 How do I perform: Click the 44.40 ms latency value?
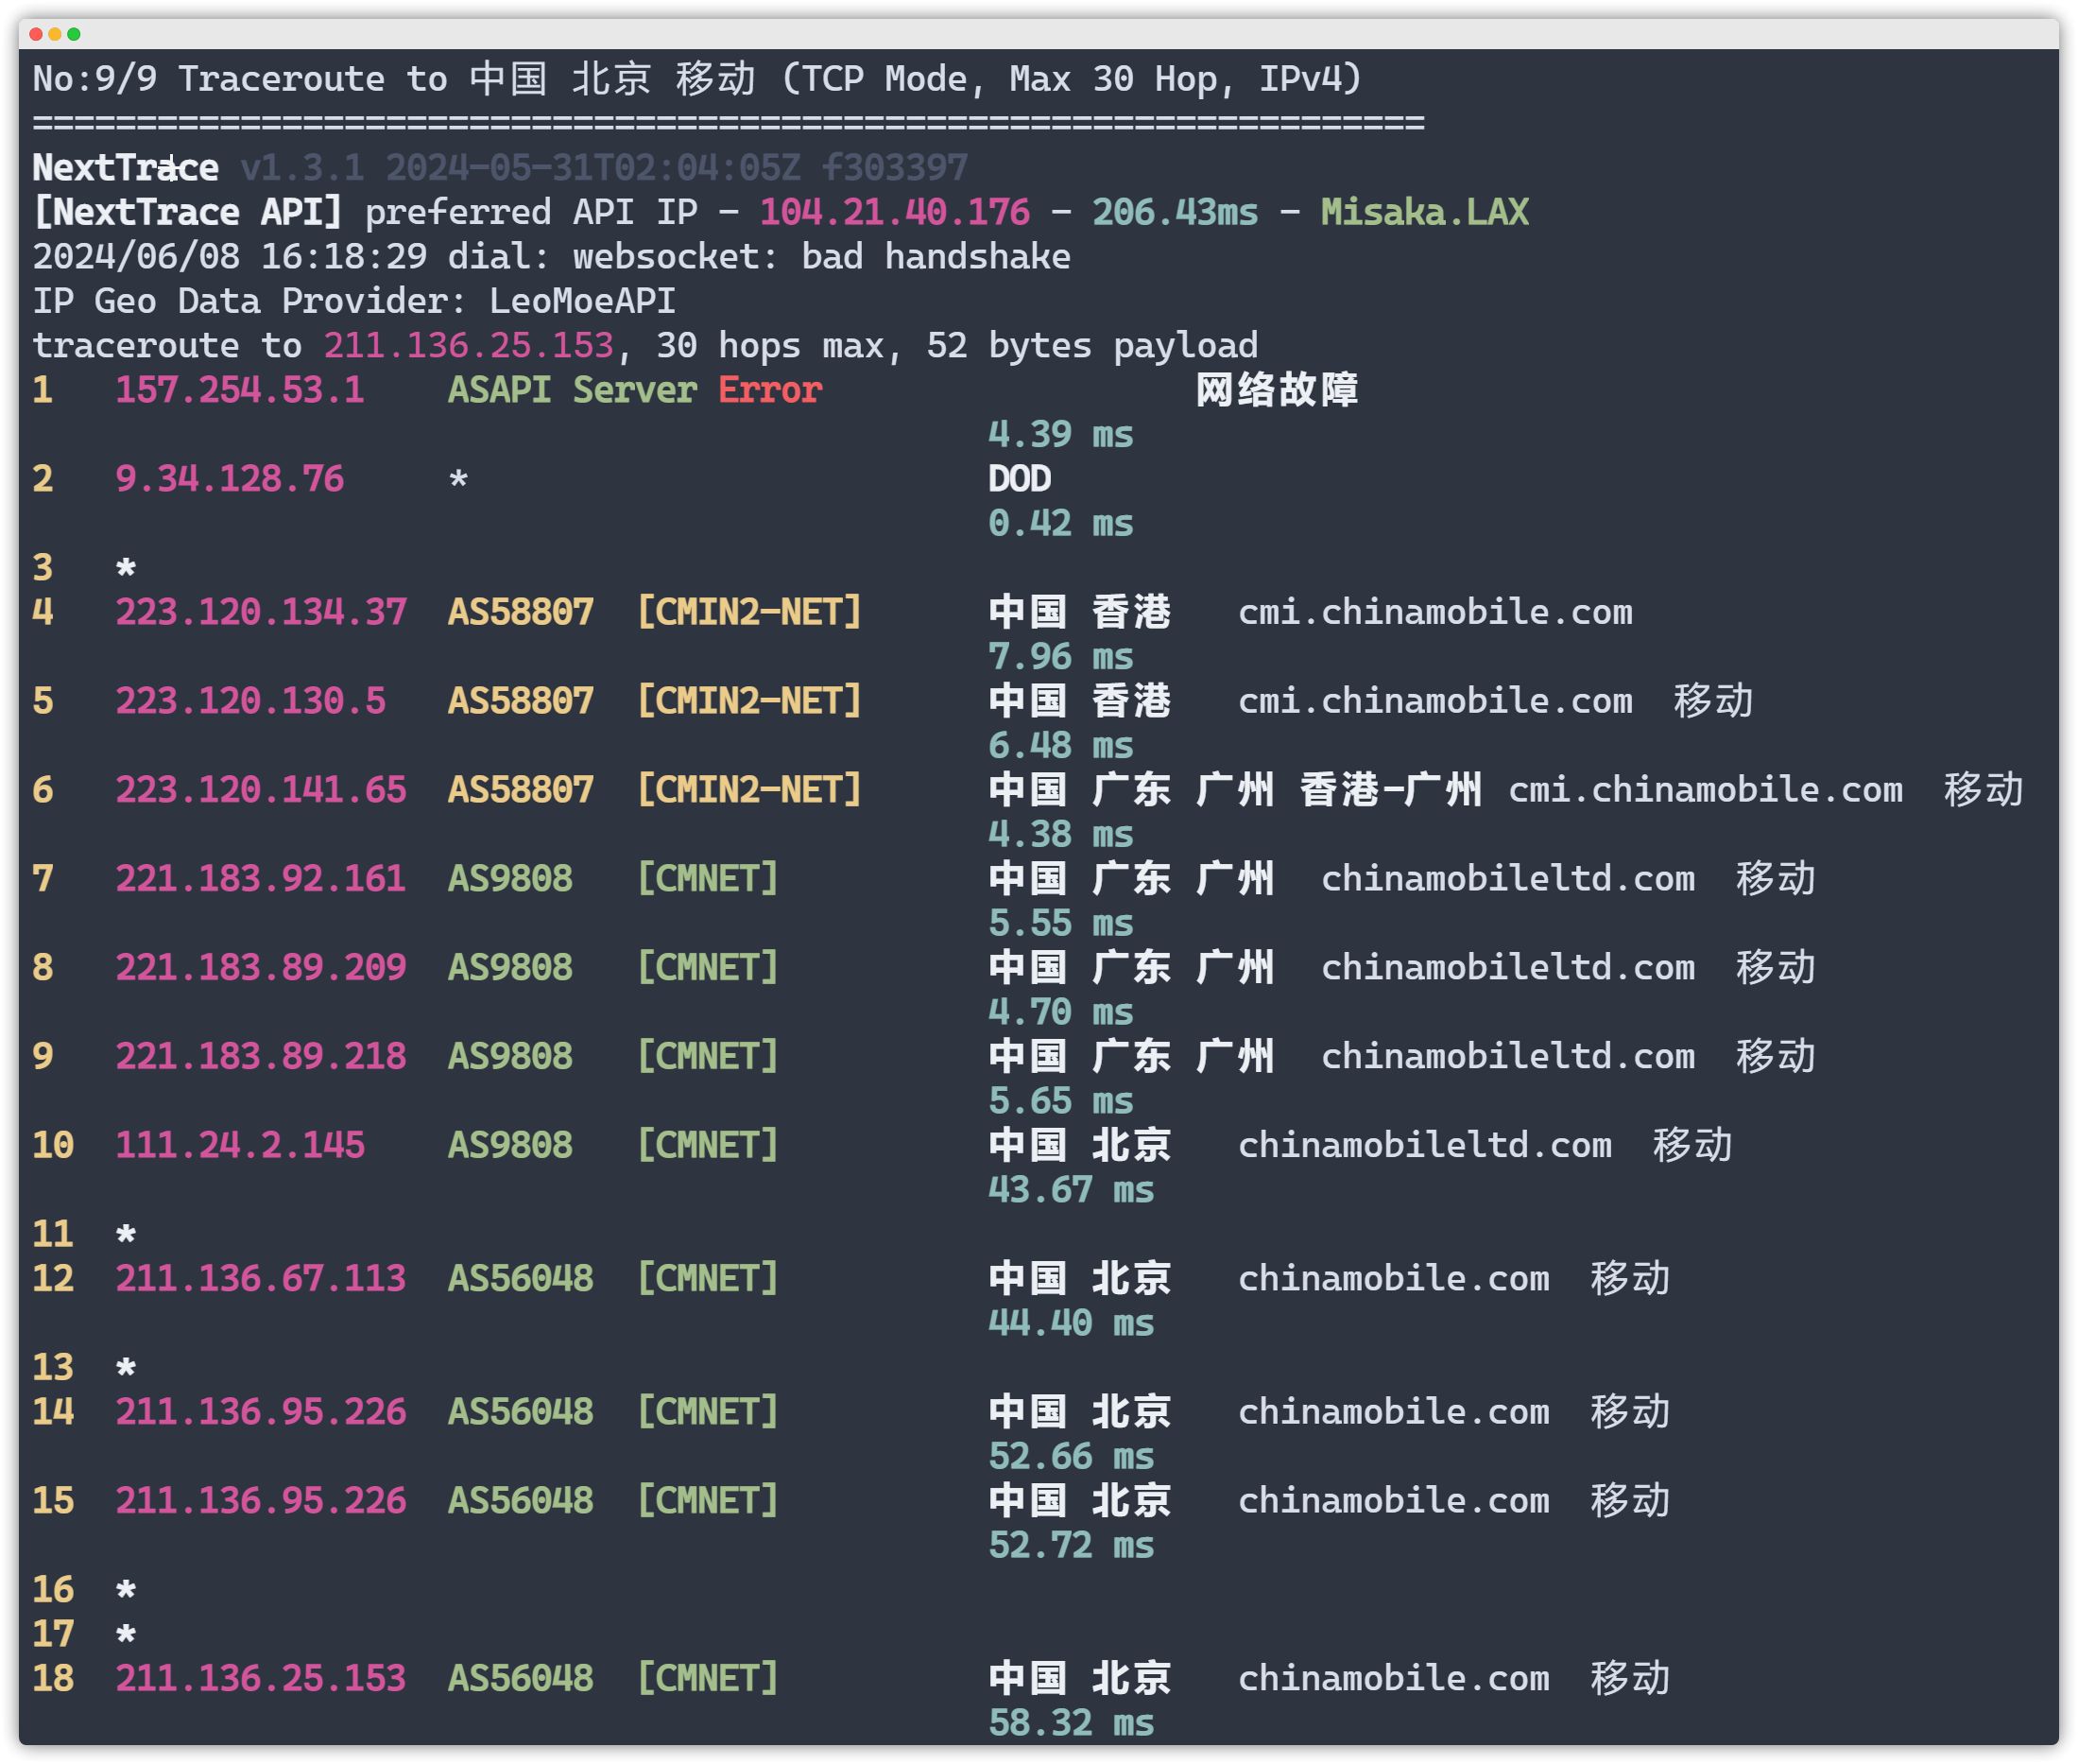point(1071,1323)
